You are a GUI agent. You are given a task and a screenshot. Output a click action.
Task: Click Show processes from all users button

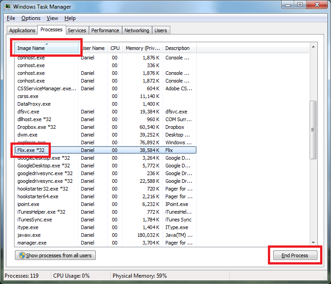click(x=55, y=255)
